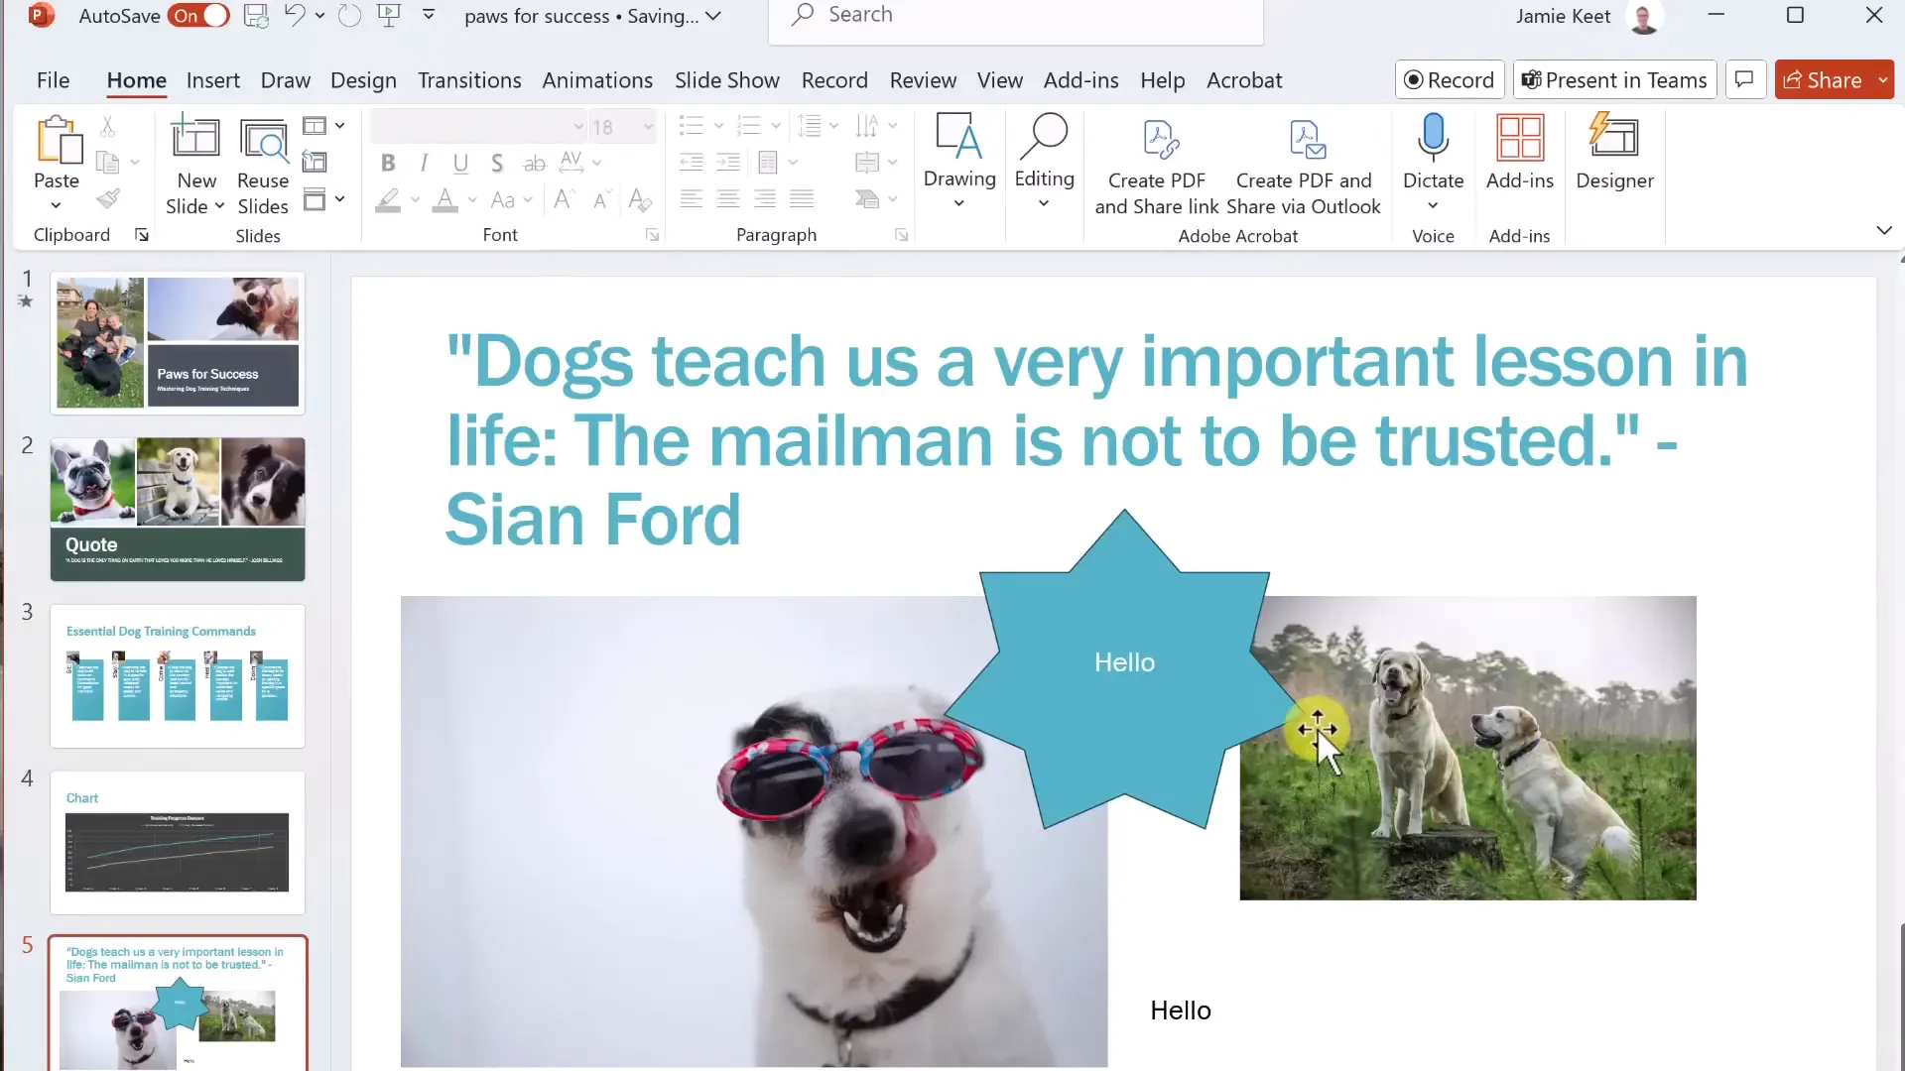Click the Record button

1450,79
